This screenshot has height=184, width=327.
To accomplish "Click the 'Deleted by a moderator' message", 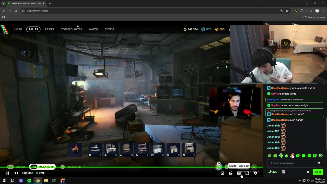I will [295, 100].
